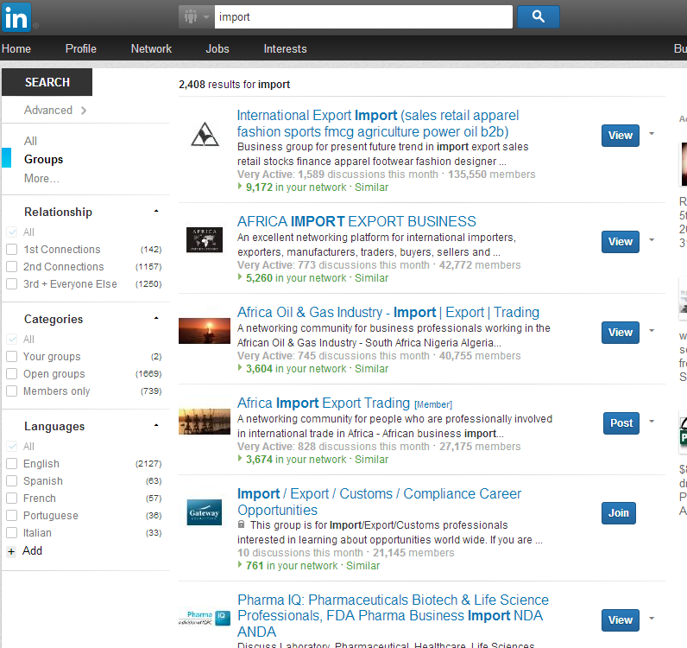Click Similar link under 761 in your network
The image size is (687, 648).
pos(362,566)
